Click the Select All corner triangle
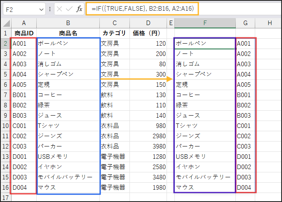 click(6, 23)
